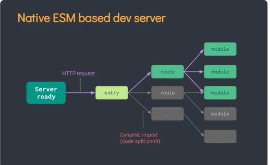The image size is (270, 165).
Task: Click the red "Dynamic import" text line
Action: (x=139, y=135)
